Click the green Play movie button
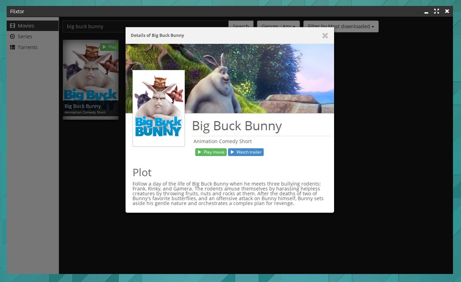This screenshot has width=461, height=282. 211,152
